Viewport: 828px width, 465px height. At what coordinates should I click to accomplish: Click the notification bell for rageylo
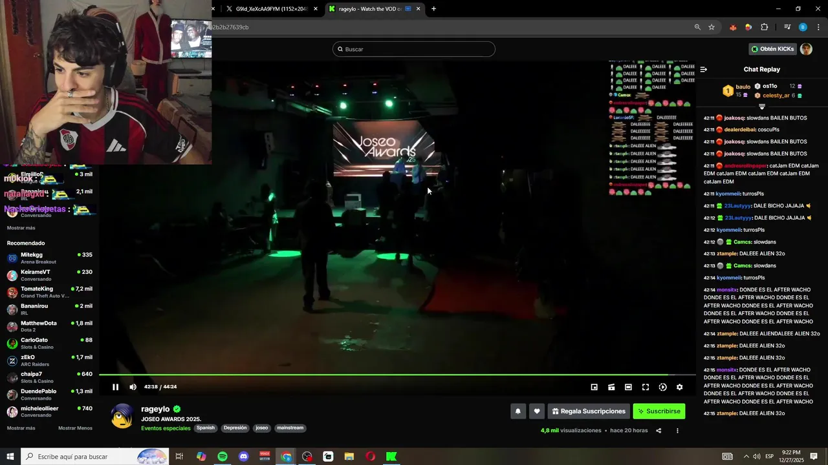[x=517, y=411]
